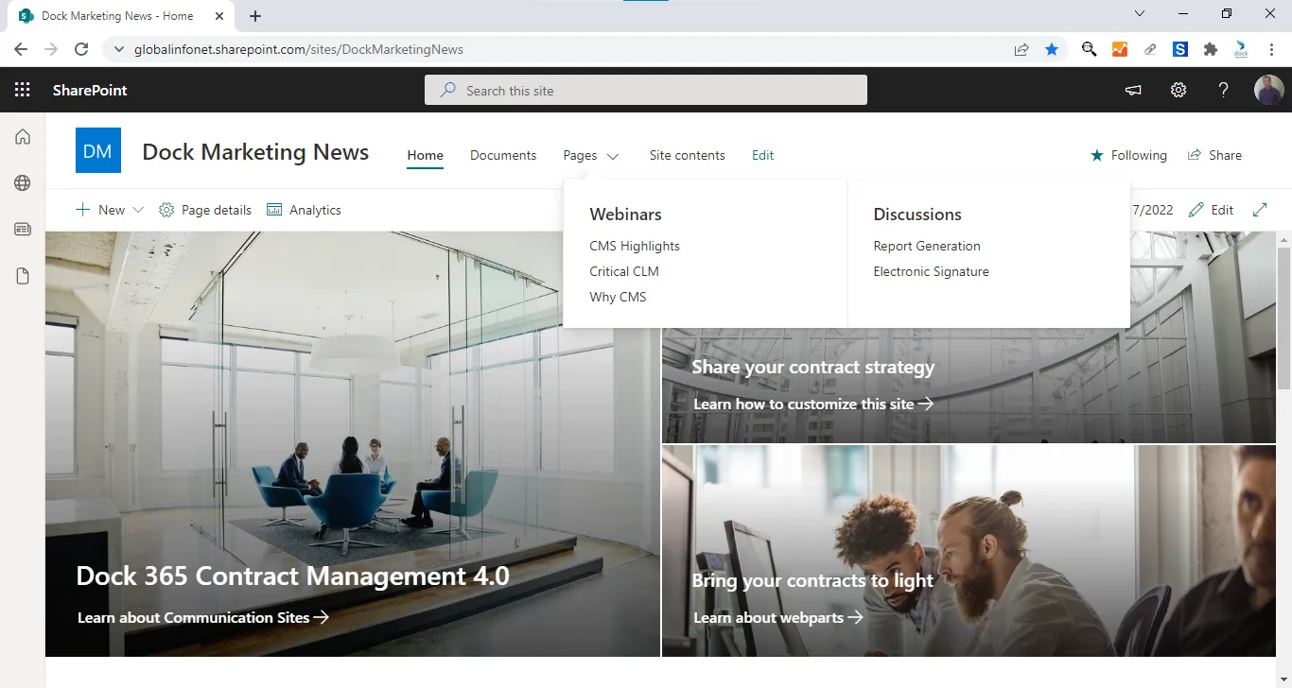Open the Critical CLM page
The width and height of the screenshot is (1292, 688).
624,271
